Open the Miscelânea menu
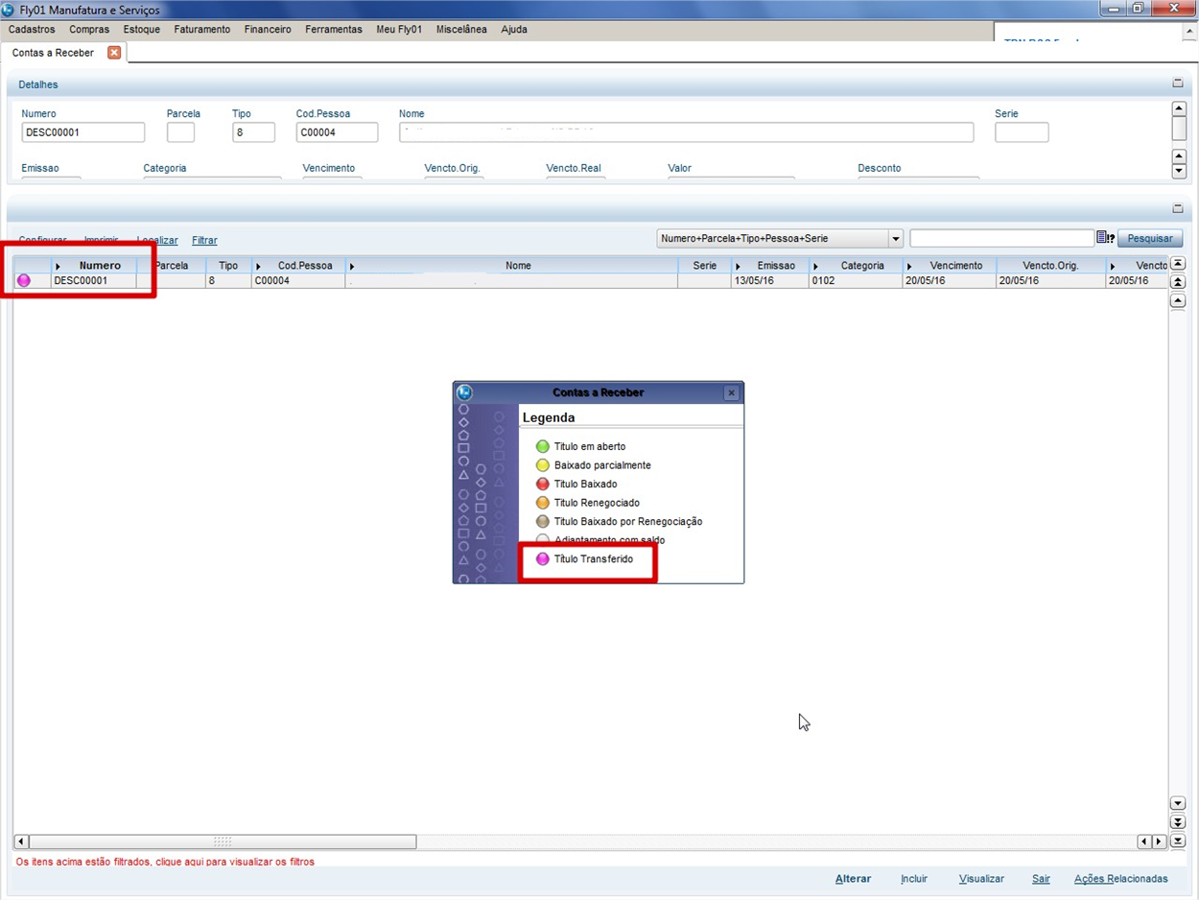 (x=461, y=30)
